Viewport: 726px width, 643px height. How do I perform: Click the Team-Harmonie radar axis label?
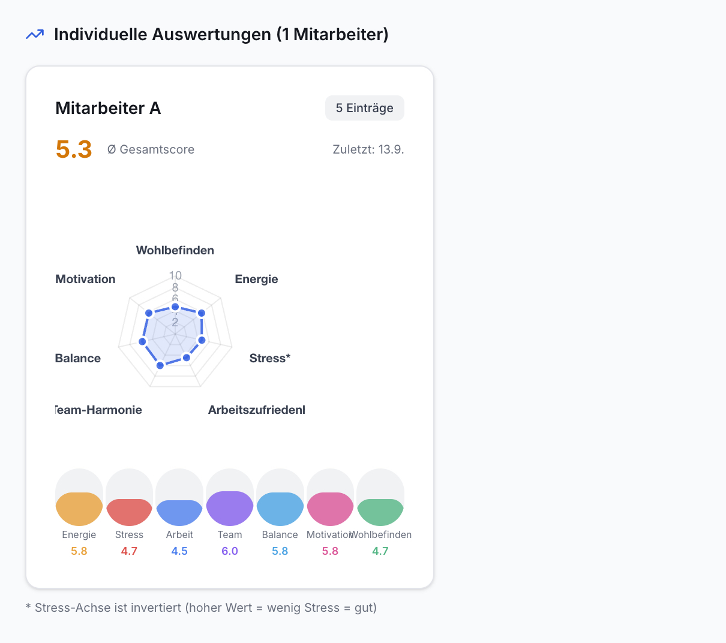(x=98, y=410)
